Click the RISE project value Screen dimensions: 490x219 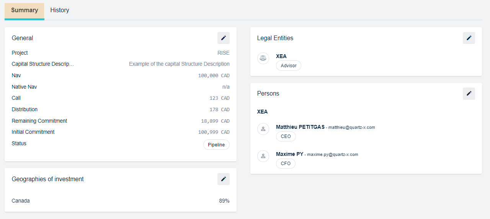pyautogui.click(x=224, y=53)
